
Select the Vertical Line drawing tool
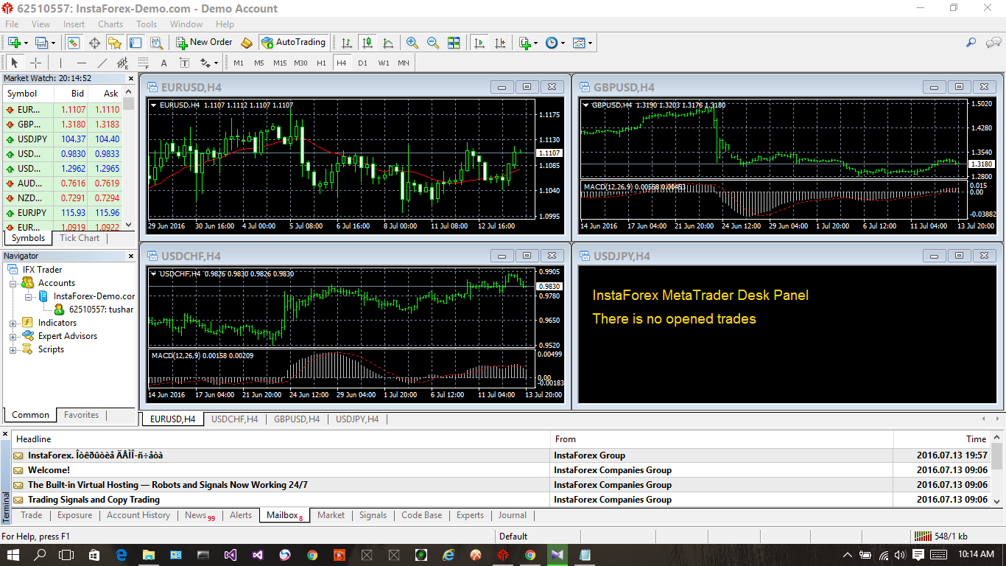click(x=61, y=63)
